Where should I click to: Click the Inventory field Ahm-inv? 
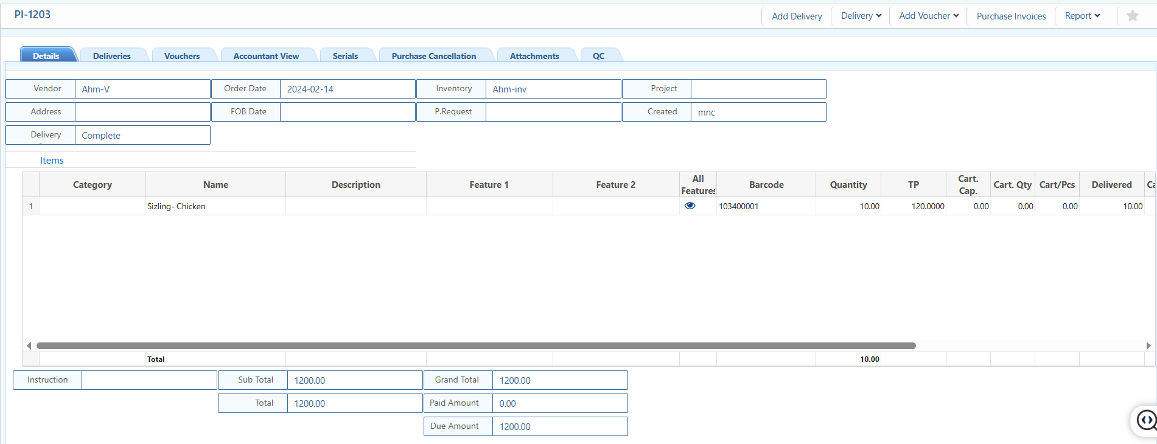click(x=553, y=89)
